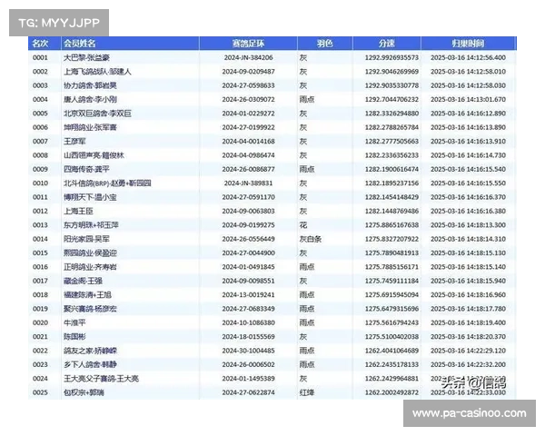Screen dimensions: 545x436
Task: Click ring number 2024-27-0044900
Action: (x=248, y=253)
